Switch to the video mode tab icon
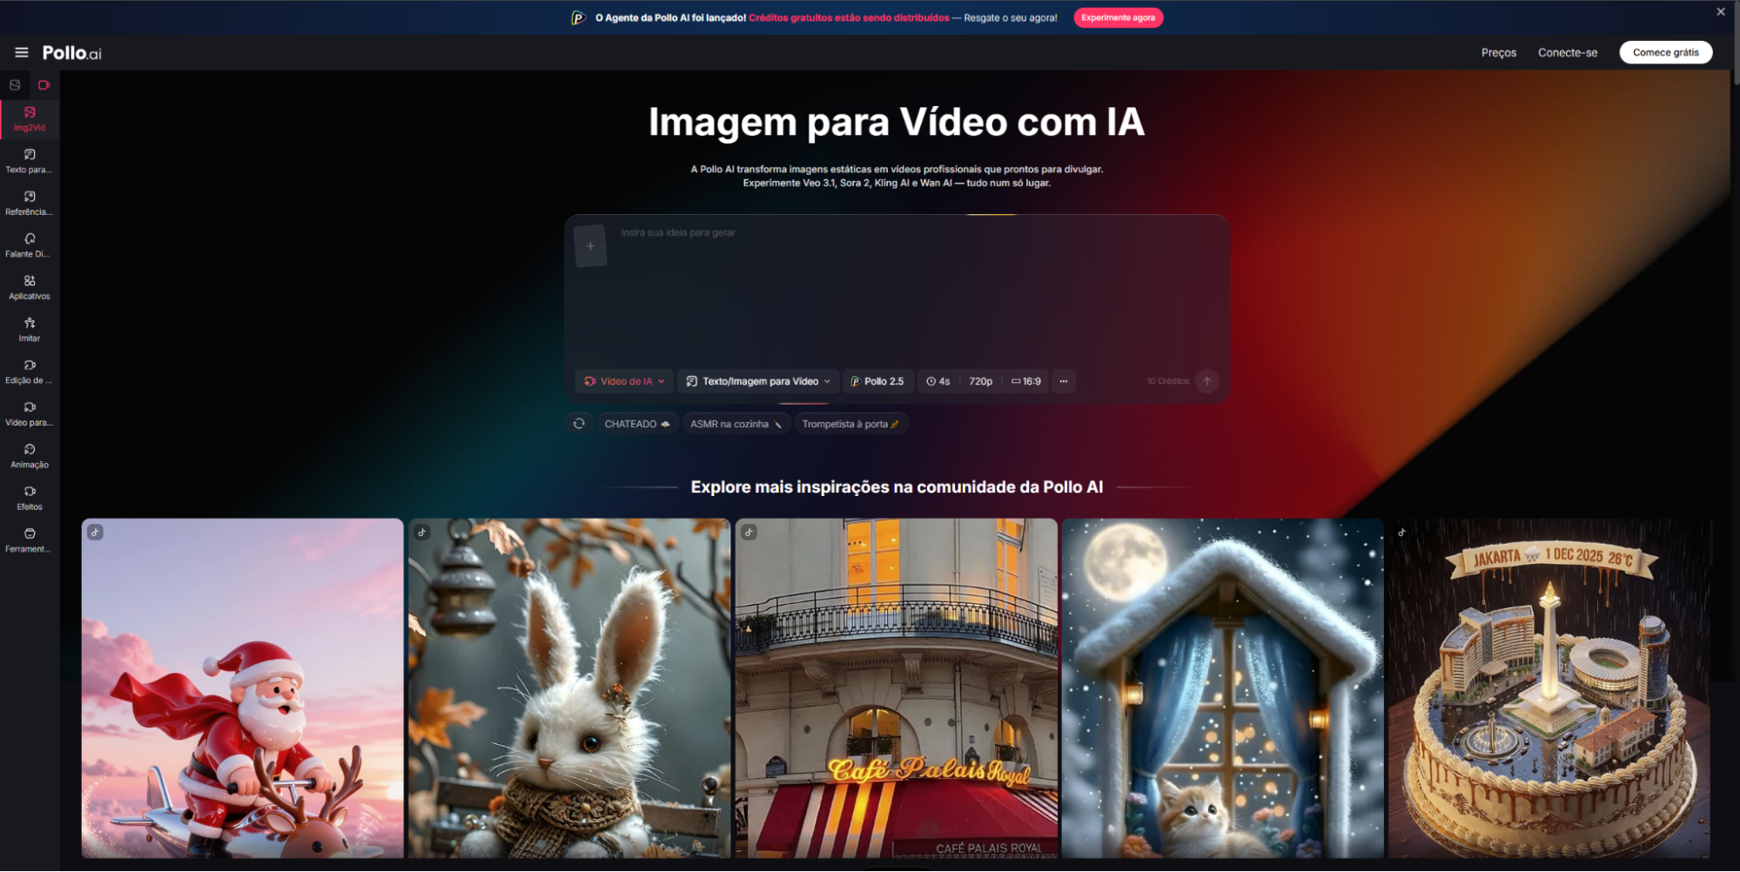The width and height of the screenshot is (1740, 872). (x=44, y=85)
